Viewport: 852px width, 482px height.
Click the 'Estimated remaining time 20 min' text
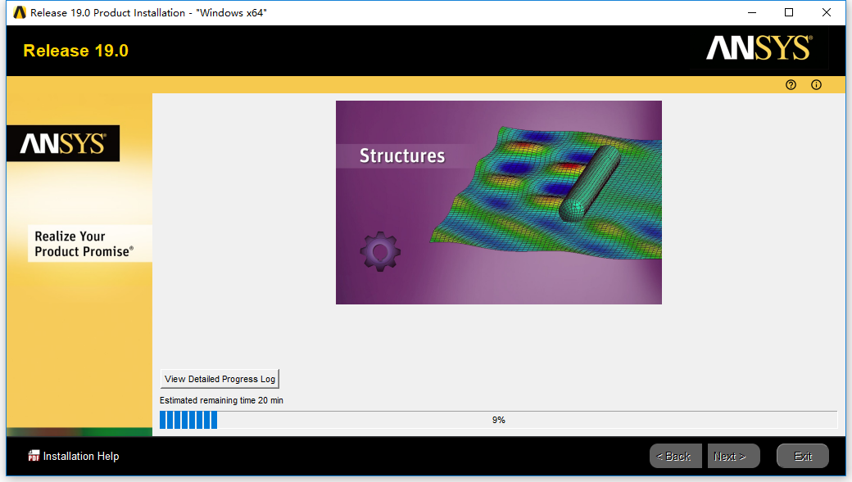[221, 400]
